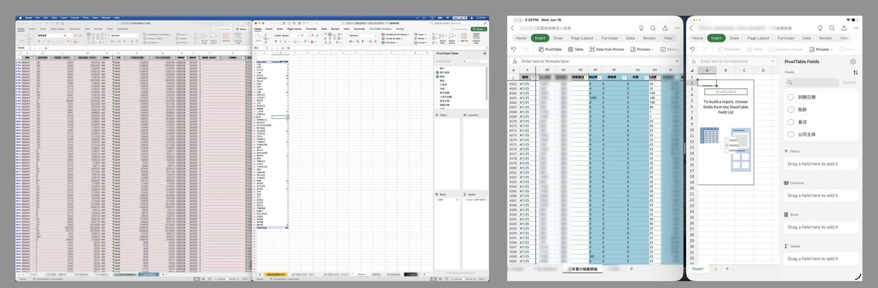This screenshot has height=288, width=878.
Task: Select the 到期日期 field radio button
Action: (791, 98)
